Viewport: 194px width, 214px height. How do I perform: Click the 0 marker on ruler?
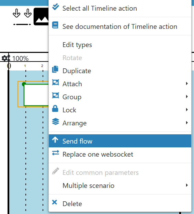click(9, 66)
